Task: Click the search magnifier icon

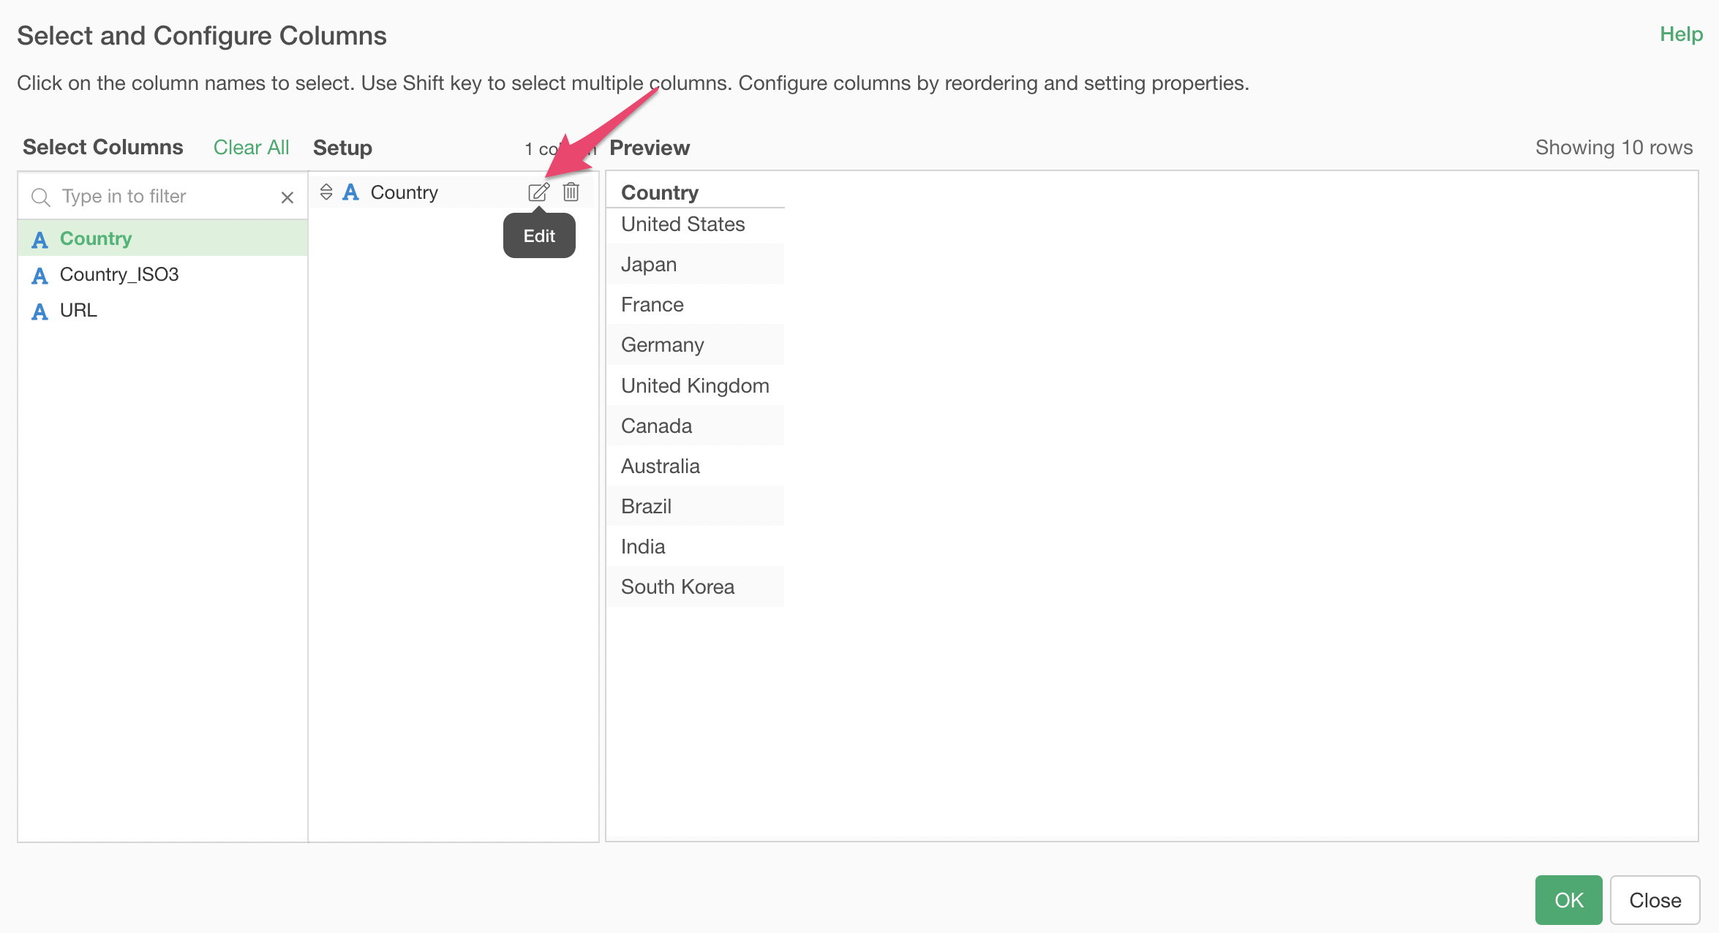Action: click(41, 197)
